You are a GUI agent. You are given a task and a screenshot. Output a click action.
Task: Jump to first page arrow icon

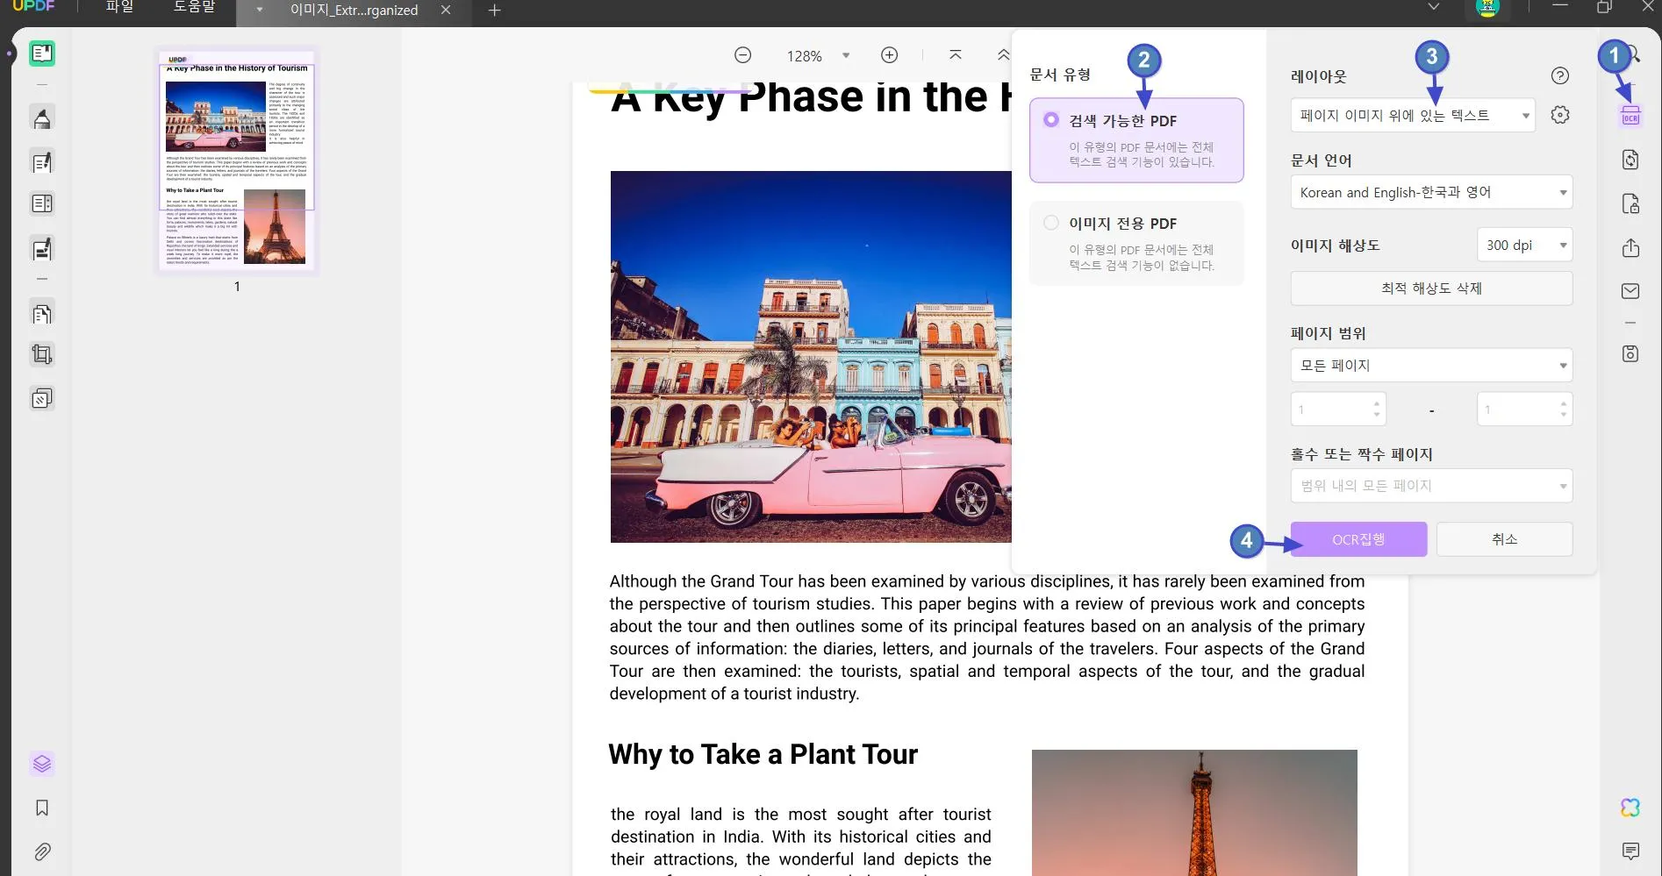956,55
